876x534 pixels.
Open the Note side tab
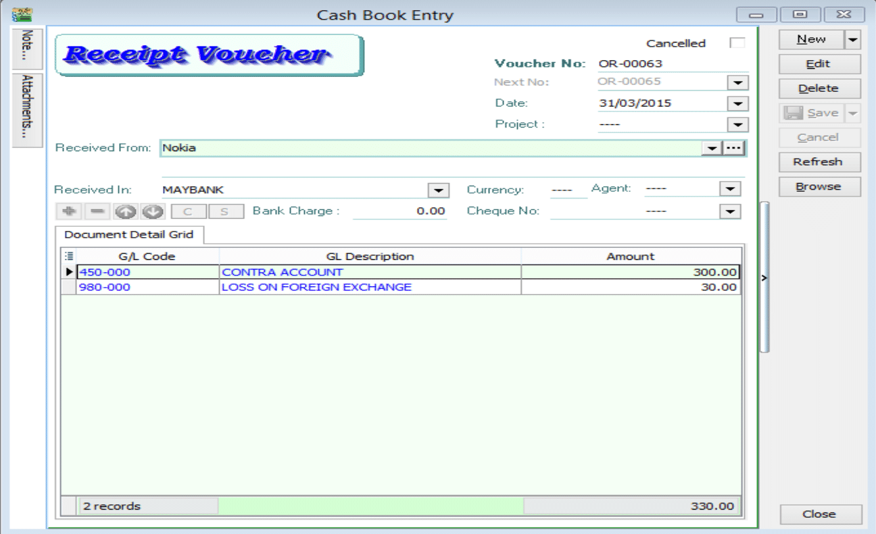pyautogui.click(x=28, y=48)
